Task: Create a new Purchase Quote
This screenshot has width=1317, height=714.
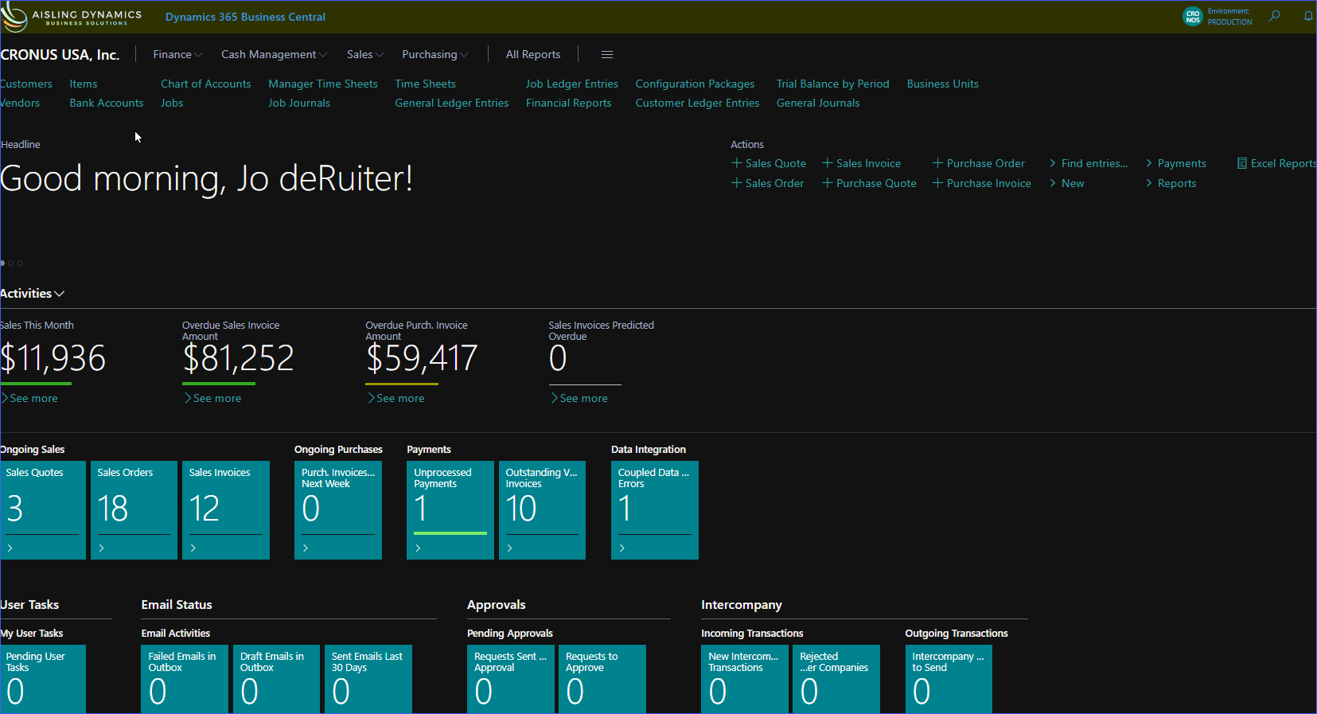Action: [x=869, y=183]
